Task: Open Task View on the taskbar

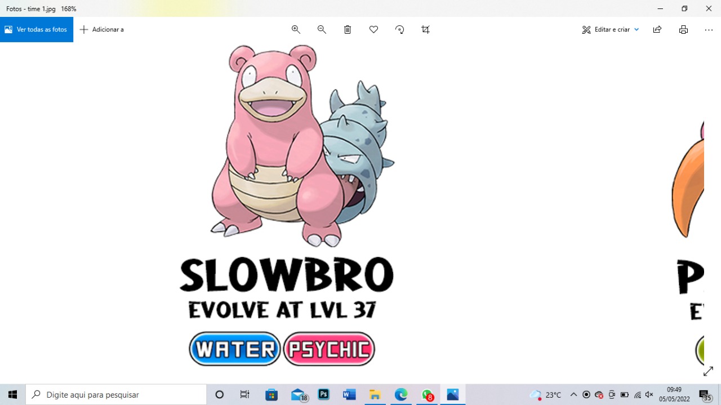Action: (x=244, y=394)
